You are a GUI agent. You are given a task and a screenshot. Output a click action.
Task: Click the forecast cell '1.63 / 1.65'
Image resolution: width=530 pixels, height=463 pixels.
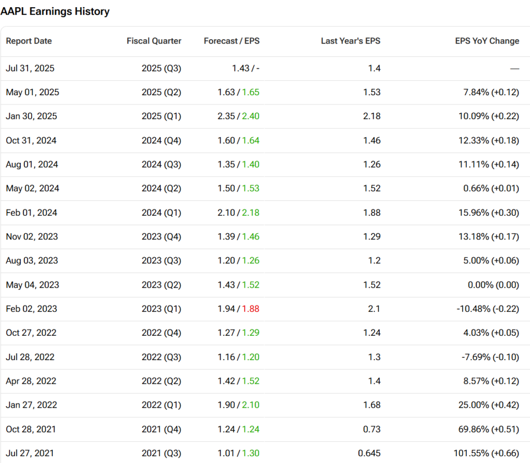point(238,92)
